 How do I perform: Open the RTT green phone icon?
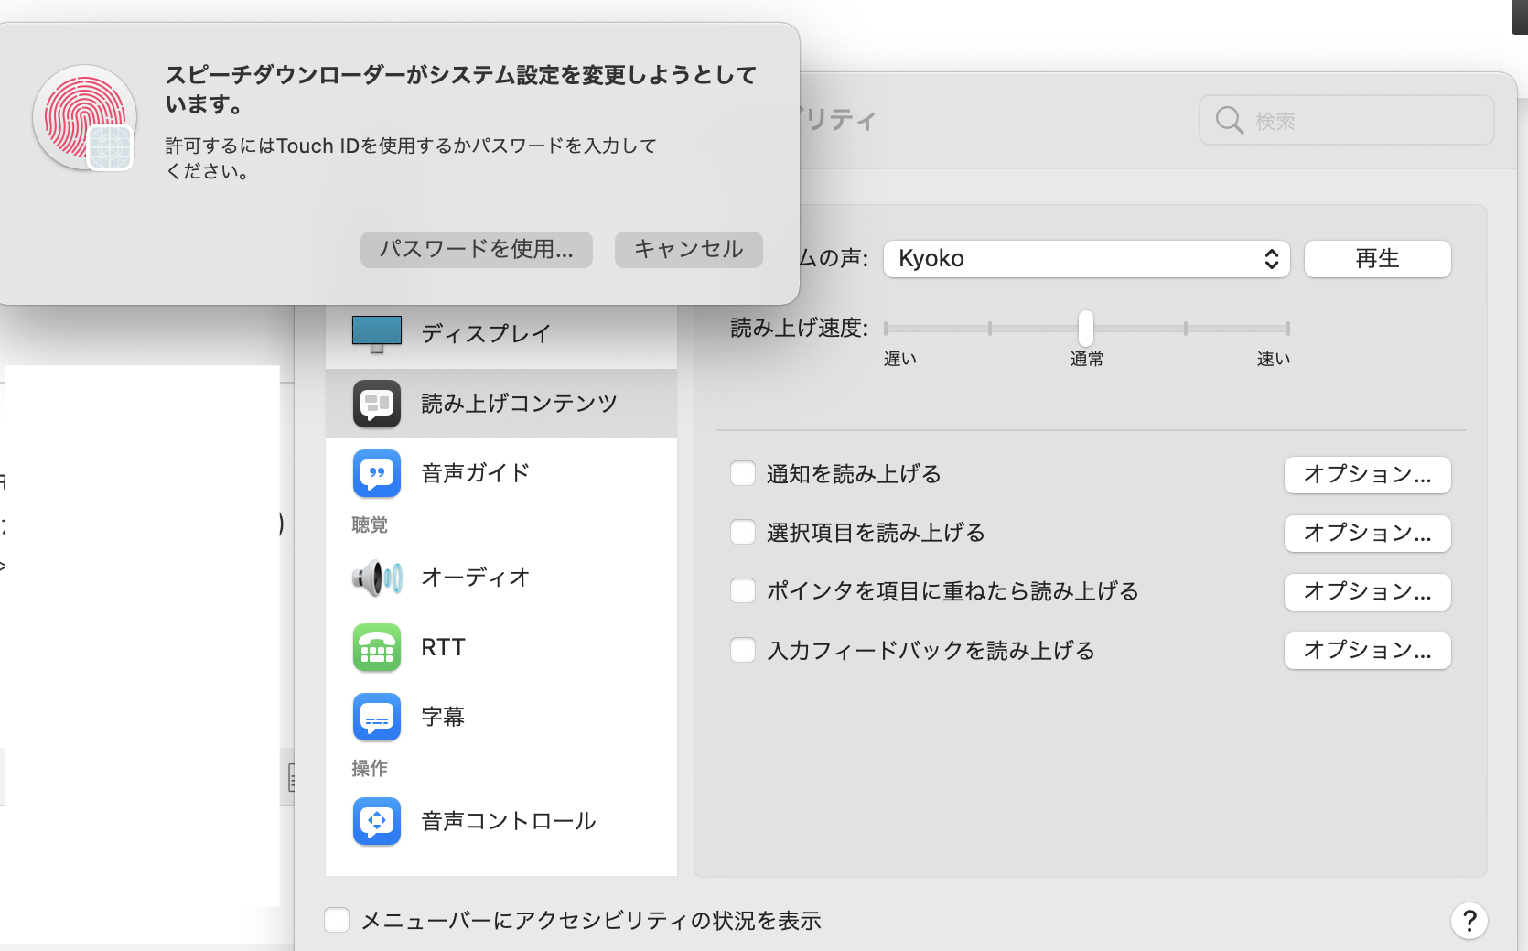pyautogui.click(x=376, y=647)
